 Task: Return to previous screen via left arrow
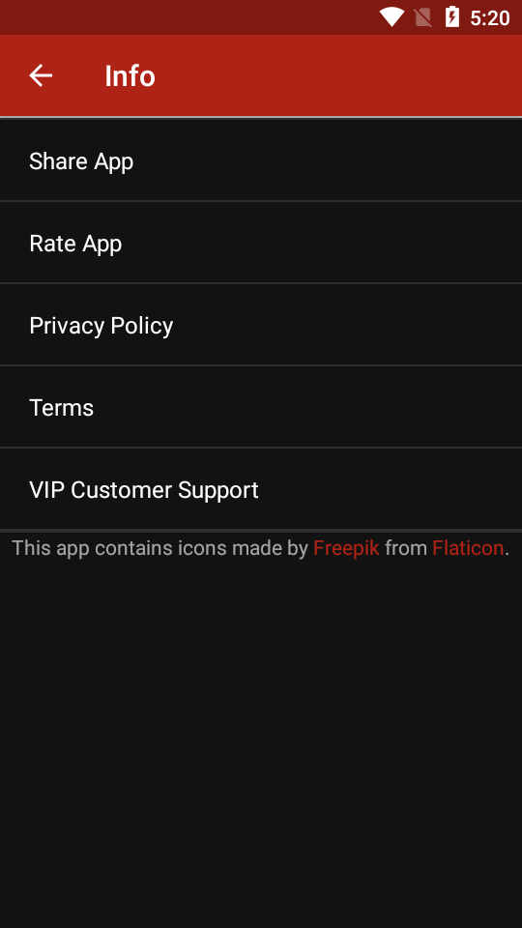pos(41,75)
